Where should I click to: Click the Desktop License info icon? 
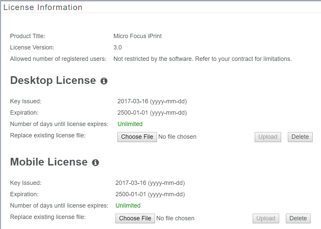[x=104, y=81]
